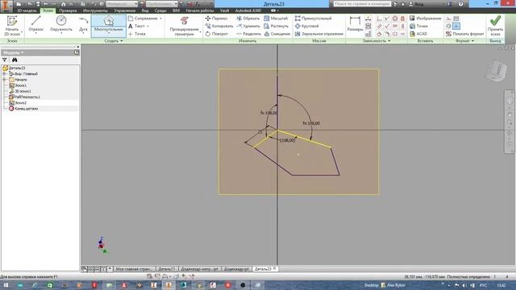Select Деталь23 root in browser
The width and height of the screenshot is (516, 290).
click(x=15, y=68)
